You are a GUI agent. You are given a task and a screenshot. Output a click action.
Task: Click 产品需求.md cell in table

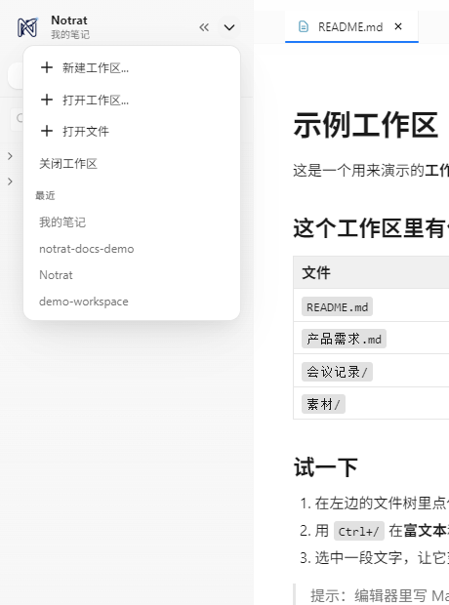(344, 339)
